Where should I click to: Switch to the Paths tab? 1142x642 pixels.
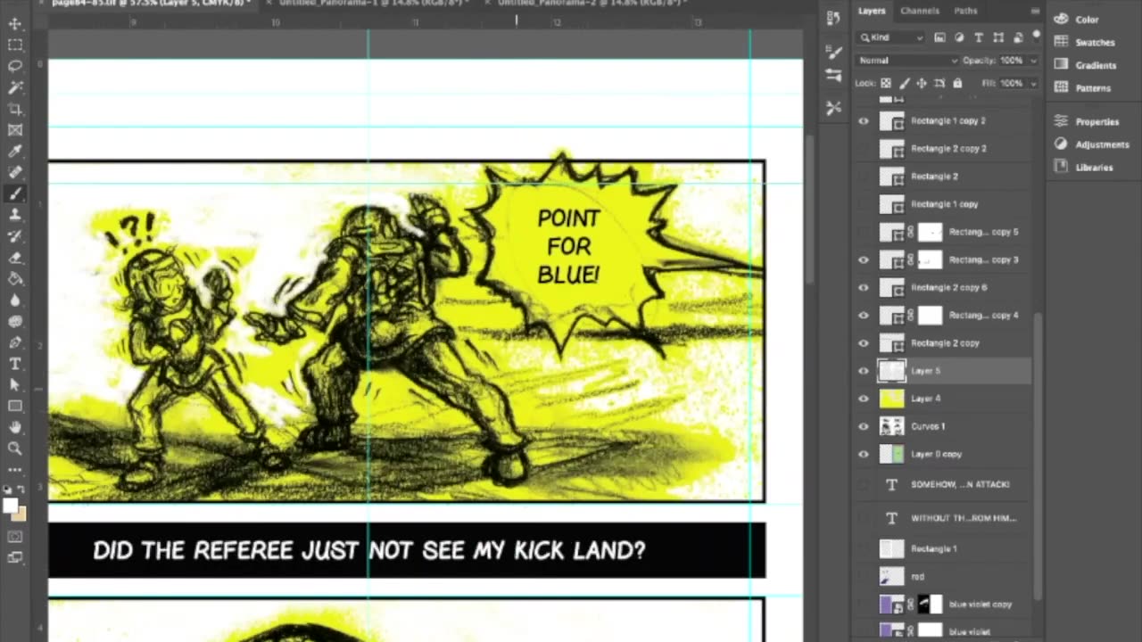click(x=965, y=11)
